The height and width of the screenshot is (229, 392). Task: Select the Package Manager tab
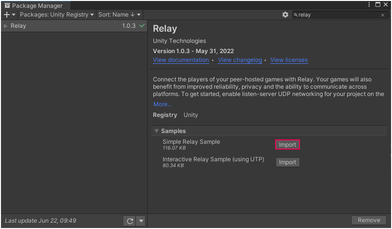[37, 6]
